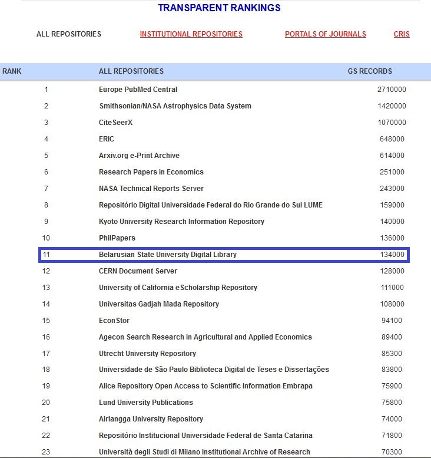The width and height of the screenshot is (431, 458).
Task: Click the 70300 records value
Action: (392, 452)
